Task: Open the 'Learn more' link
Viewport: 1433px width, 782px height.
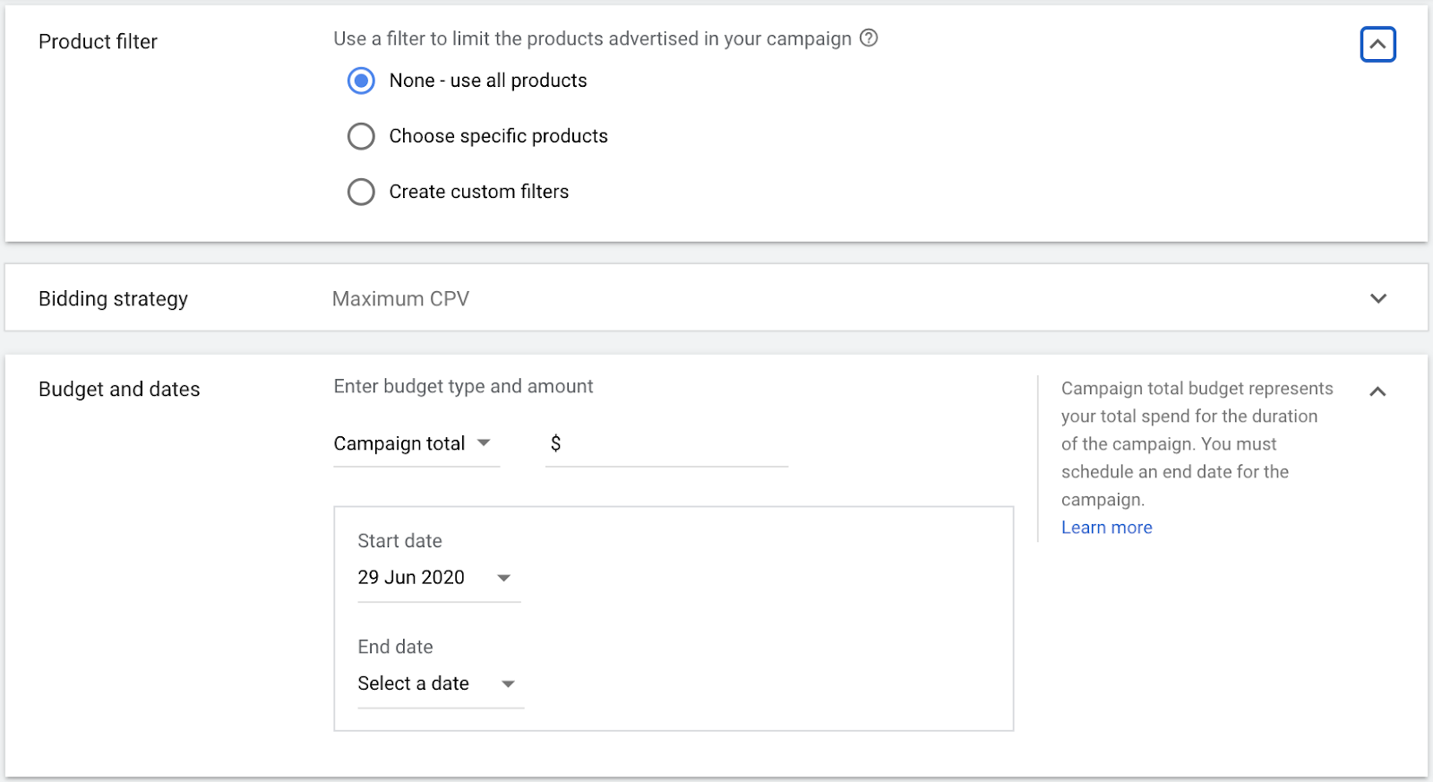Action: [1106, 528]
